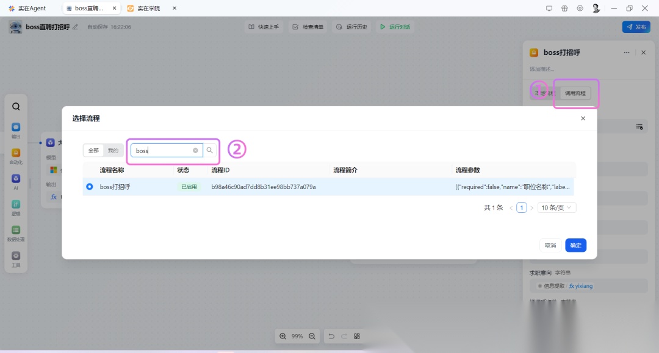Screen dimensions: 659x353
Task: Click the 流程参数 column header
Action: coord(467,170)
